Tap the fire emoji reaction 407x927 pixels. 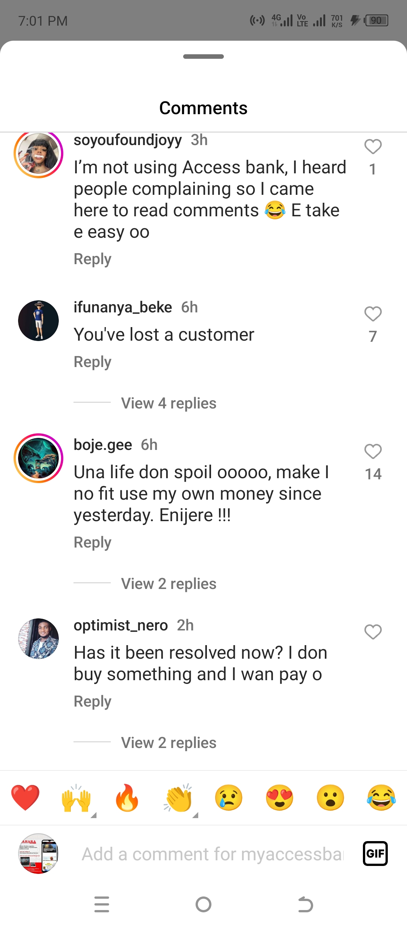click(x=127, y=797)
